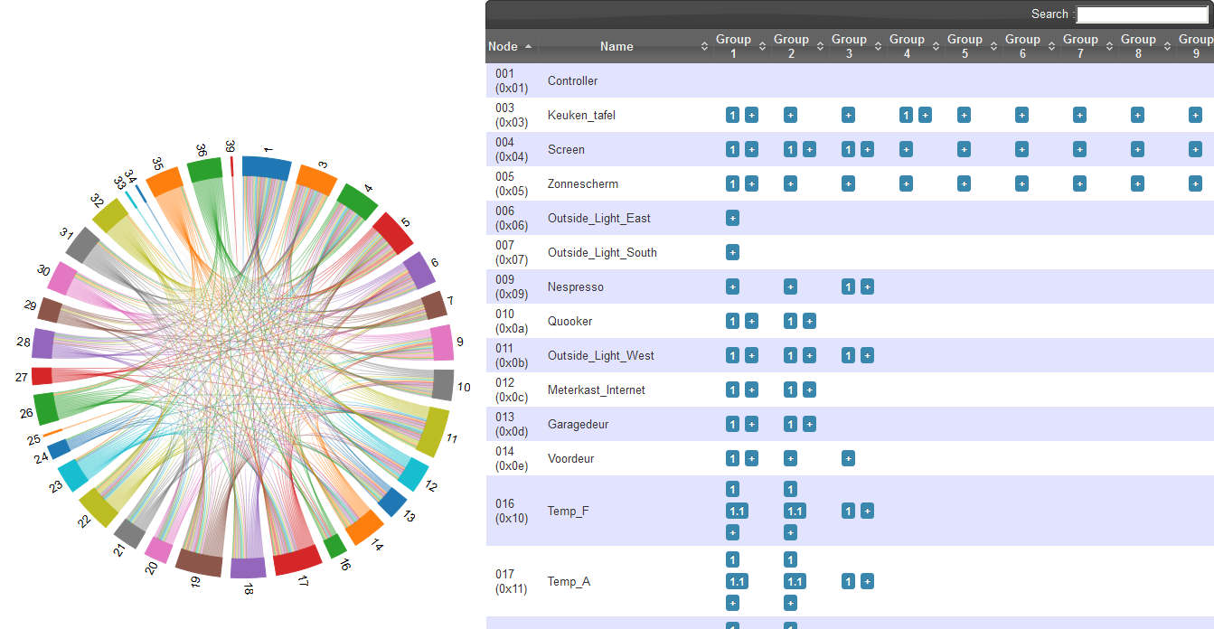This screenshot has width=1214, height=629.
Task: Sort table by Node column
Action: click(511, 46)
